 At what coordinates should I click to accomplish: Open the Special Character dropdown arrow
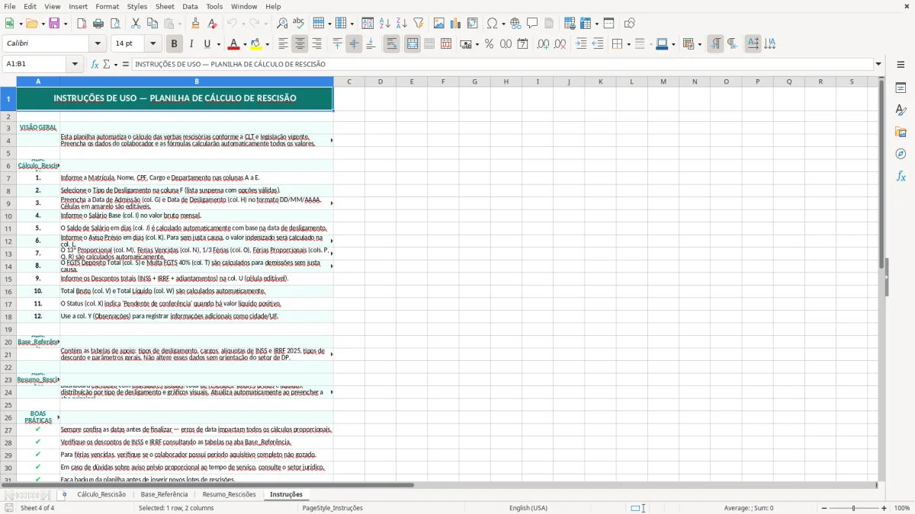pos(502,24)
